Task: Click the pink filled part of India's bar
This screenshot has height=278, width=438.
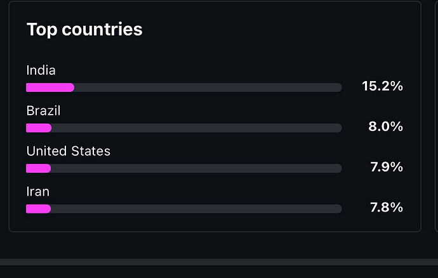Action: tap(50, 87)
